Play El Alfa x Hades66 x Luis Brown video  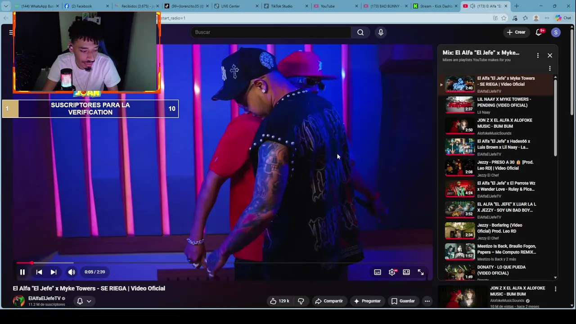495,147
